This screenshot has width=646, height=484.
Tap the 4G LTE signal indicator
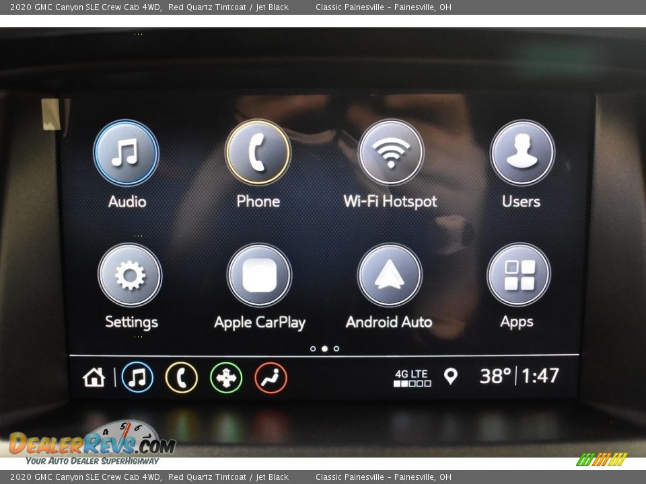412,378
